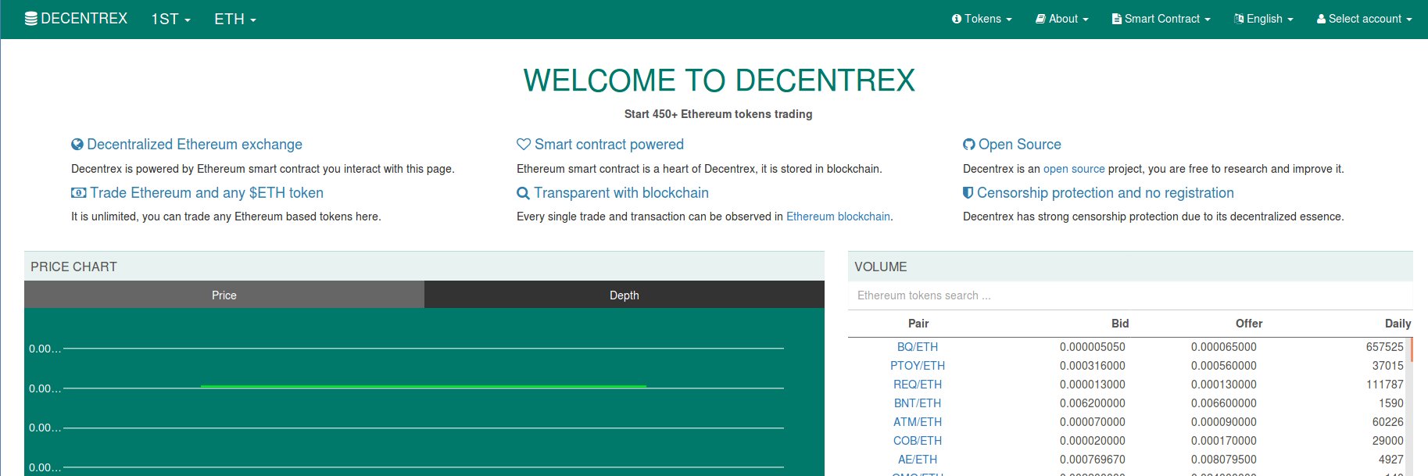The height and width of the screenshot is (476, 1428).
Task: Click ATM/ETH daily volume 60226
Action: click(x=1388, y=422)
